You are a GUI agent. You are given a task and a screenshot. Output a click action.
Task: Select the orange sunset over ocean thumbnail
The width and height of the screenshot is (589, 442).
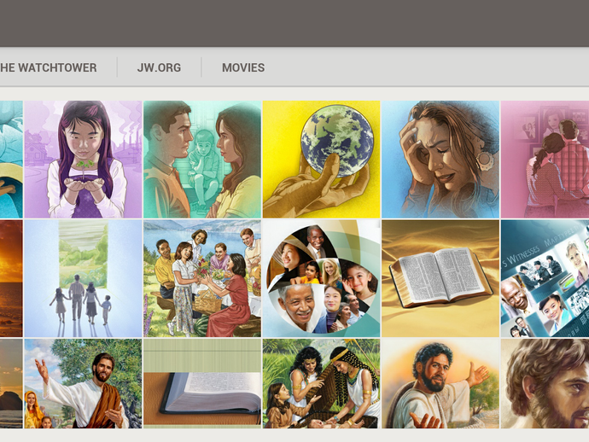point(11,278)
